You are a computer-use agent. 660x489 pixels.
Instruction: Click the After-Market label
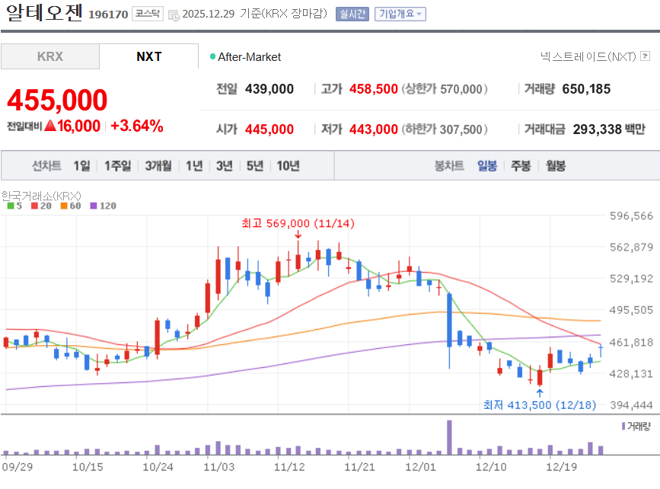point(249,57)
